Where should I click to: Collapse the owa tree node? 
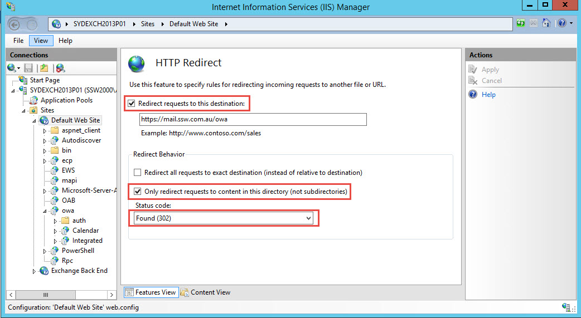coord(45,211)
